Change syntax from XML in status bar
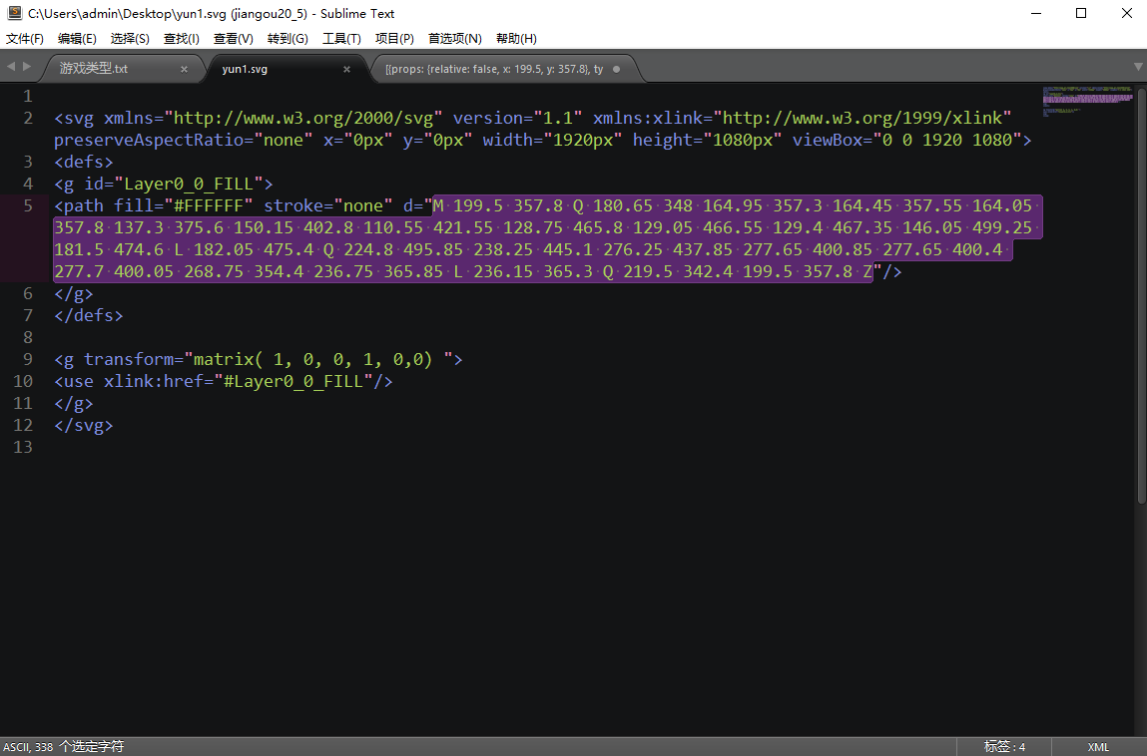 pos(1098,746)
